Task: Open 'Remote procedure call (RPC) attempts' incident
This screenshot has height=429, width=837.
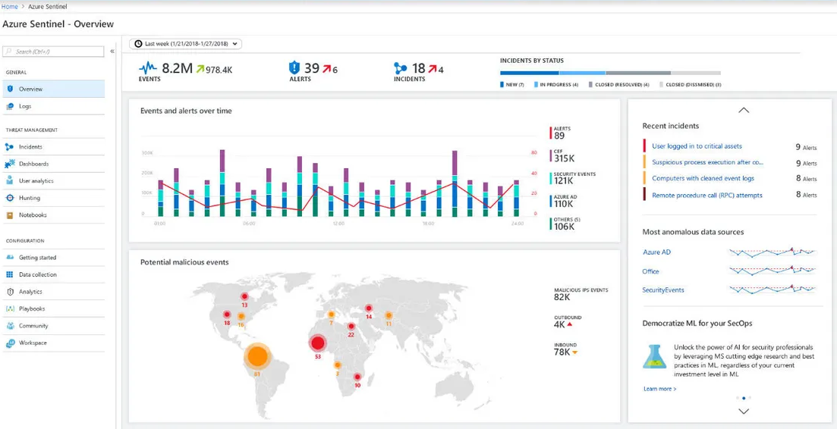Action: pos(706,196)
